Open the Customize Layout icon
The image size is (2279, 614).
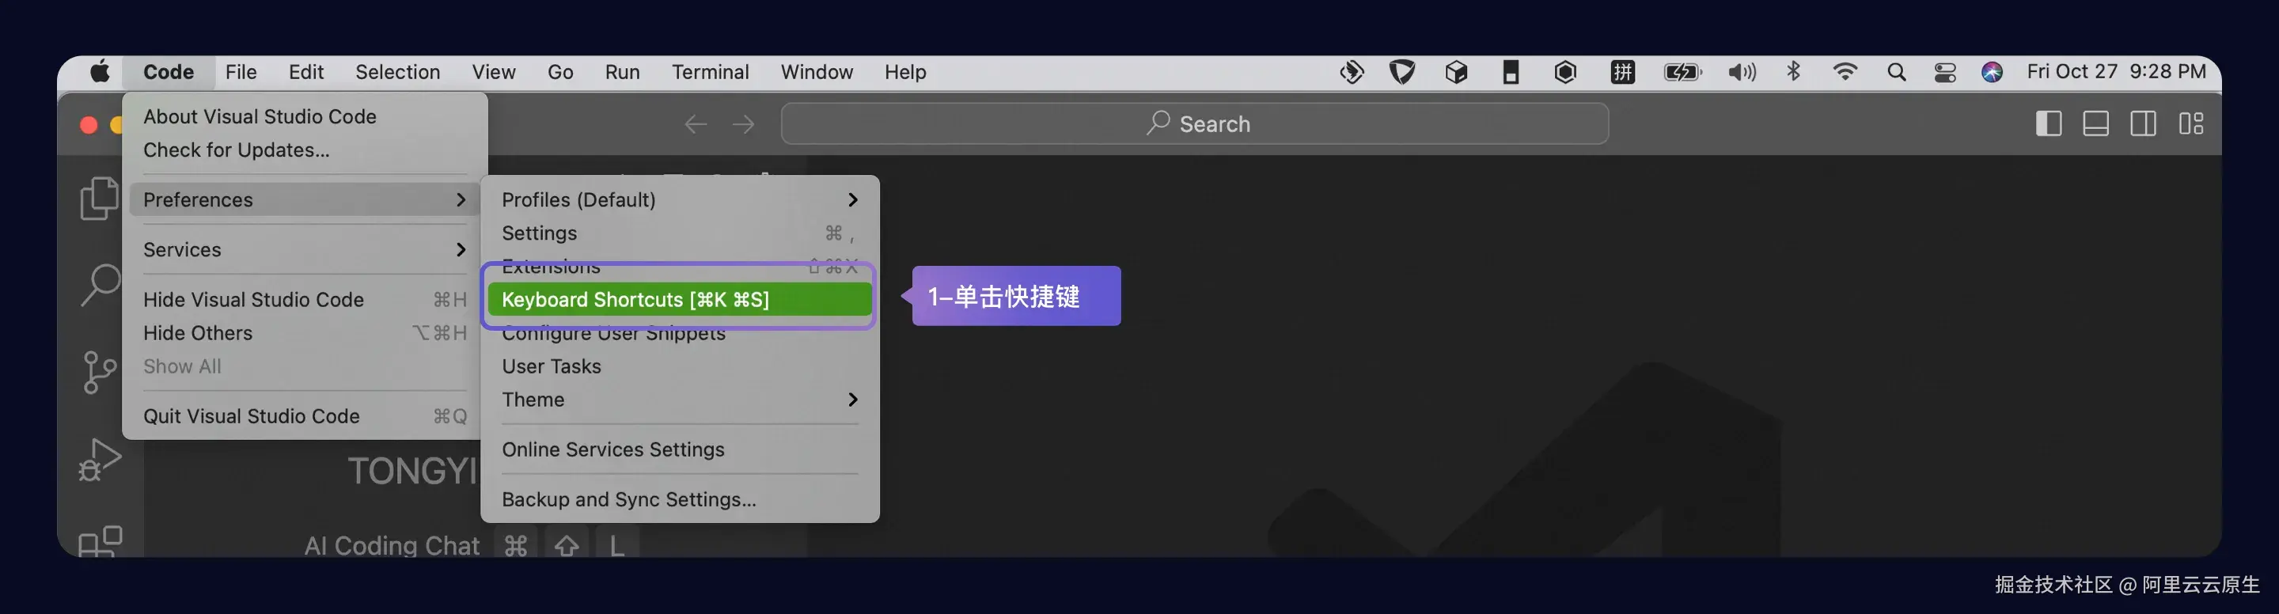(x=2190, y=124)
